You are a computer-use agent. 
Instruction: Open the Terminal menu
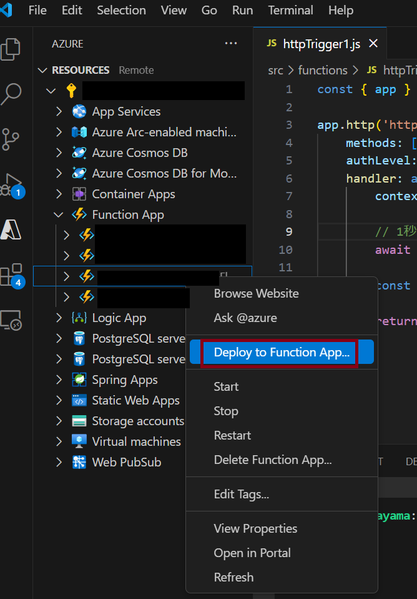[290, 10]
